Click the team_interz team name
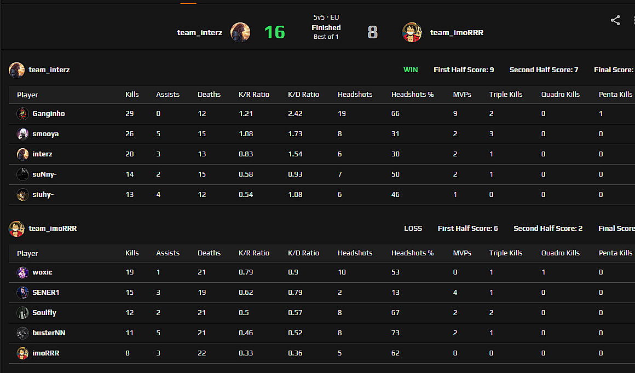635x373 pixels. pos(199,32)
